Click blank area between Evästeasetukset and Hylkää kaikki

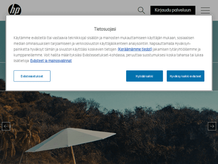click(87, 76)
